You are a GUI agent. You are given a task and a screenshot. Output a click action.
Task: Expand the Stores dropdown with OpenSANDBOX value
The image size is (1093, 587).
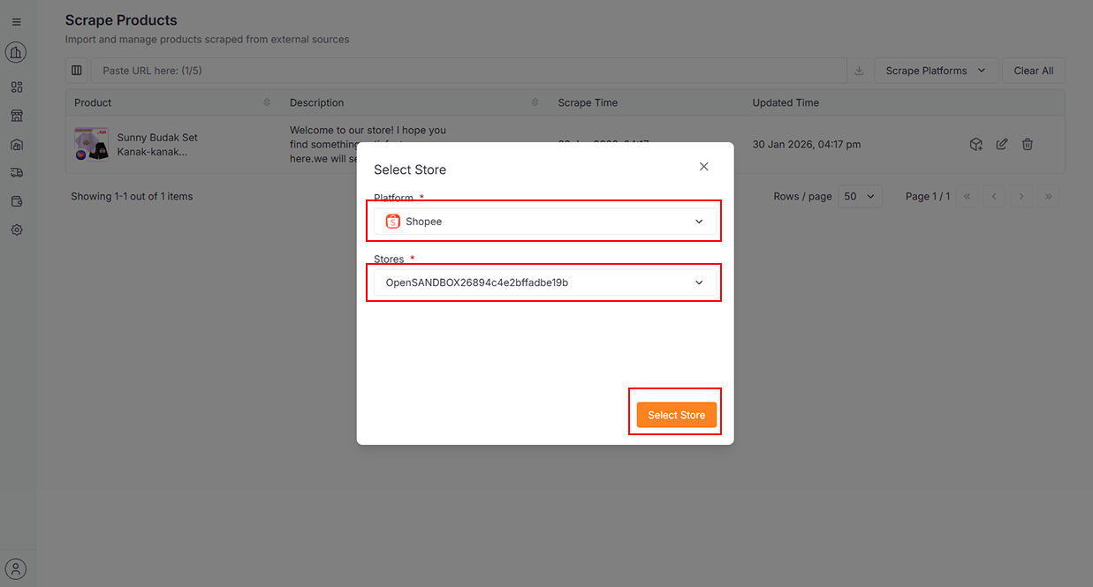click(x=544, y=282)
